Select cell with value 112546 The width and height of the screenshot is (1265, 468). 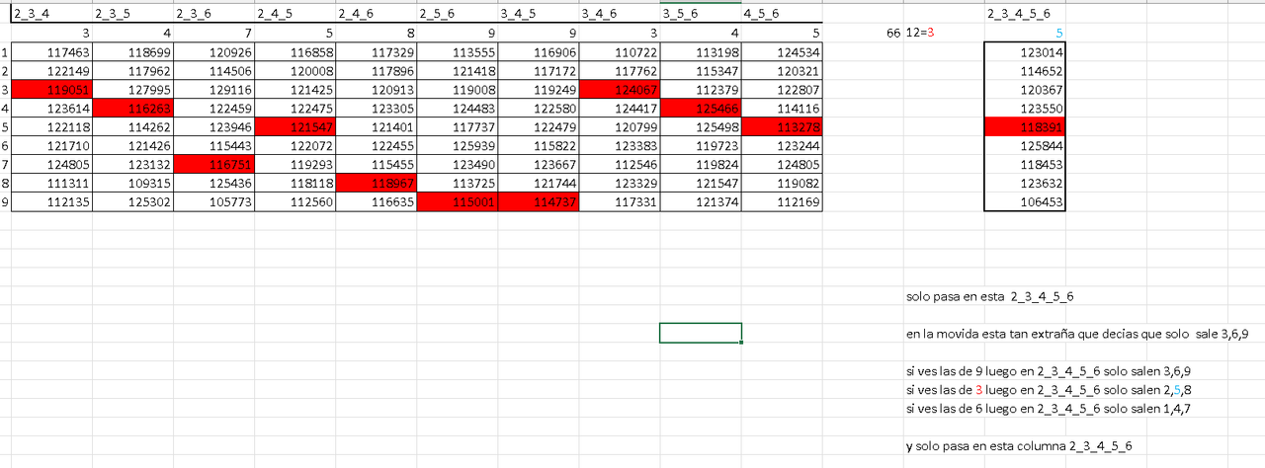click(620, 164)
